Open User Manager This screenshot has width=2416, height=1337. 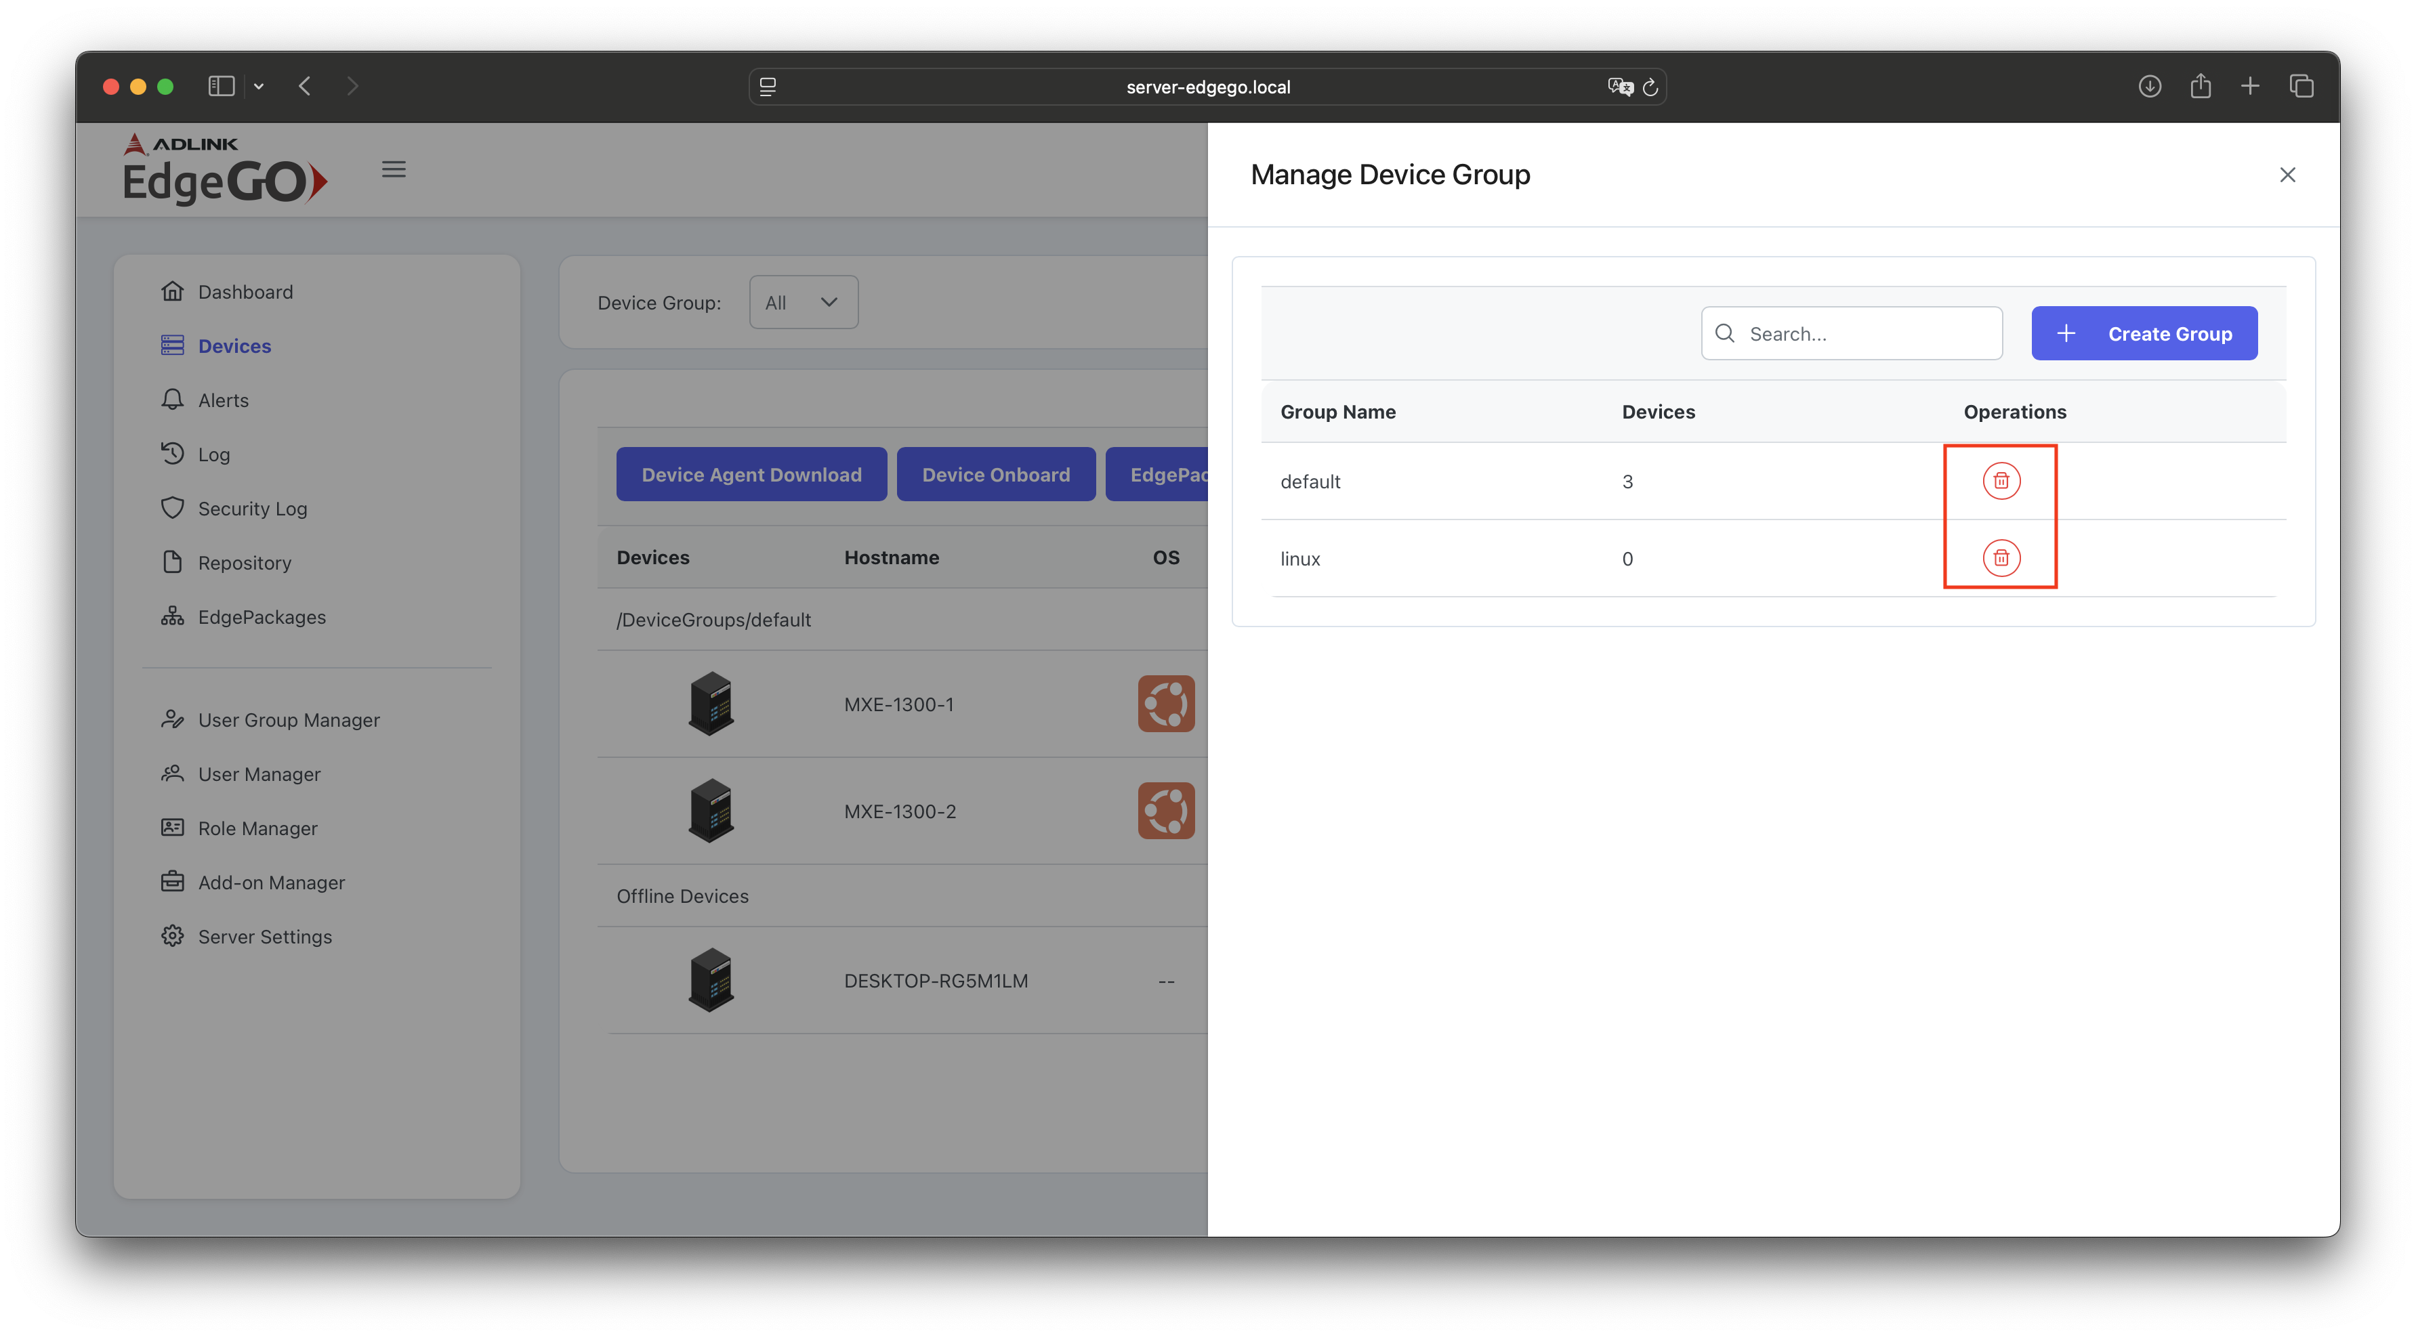[x=259, y=774]
